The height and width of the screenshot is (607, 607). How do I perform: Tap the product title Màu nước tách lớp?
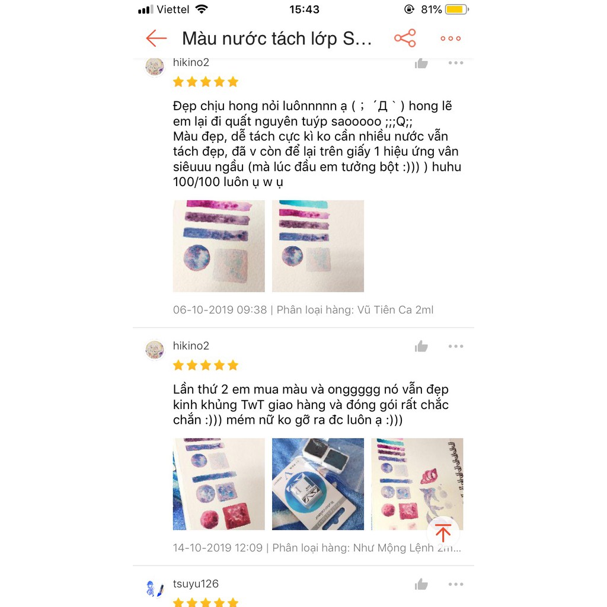(277, 39)
